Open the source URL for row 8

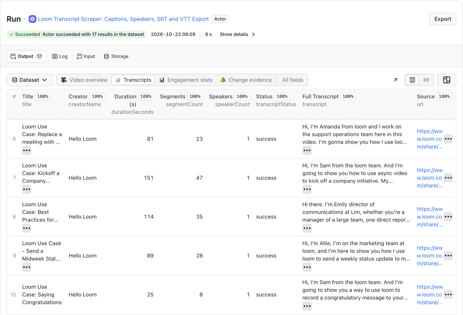pyautogui.click(x=430, y=217)
